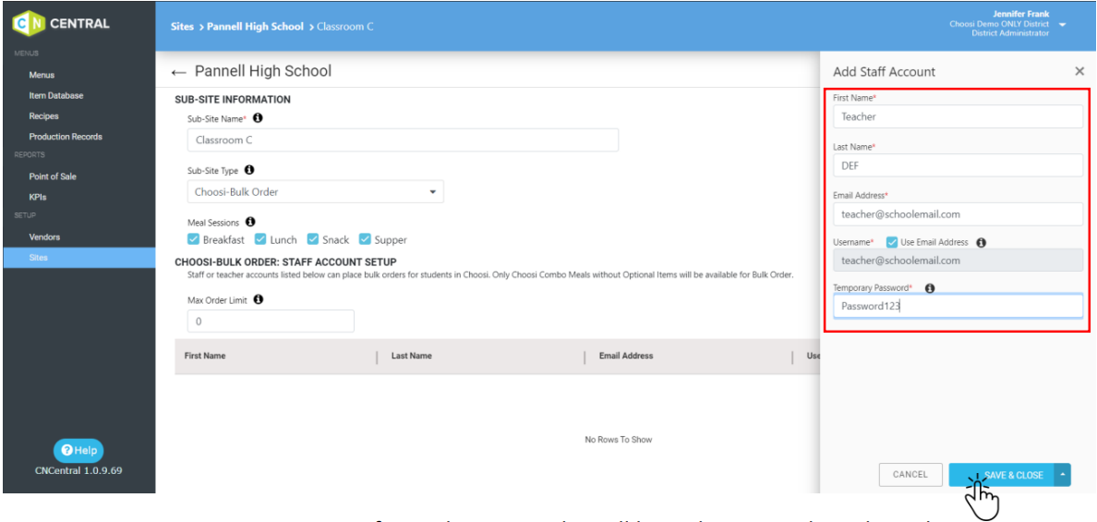This screenshot has width=1097, height=522.
Task: Click the info icon next to Meal Sessions
Action: (x=250, y=223)
